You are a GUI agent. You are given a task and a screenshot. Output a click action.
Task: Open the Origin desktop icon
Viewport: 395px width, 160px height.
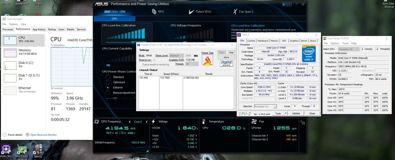pyautogui.click(x=37, y=3)
